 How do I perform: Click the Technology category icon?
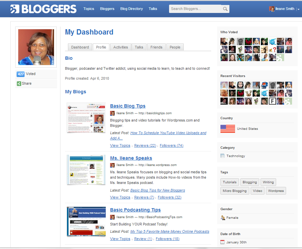(222, 156)
